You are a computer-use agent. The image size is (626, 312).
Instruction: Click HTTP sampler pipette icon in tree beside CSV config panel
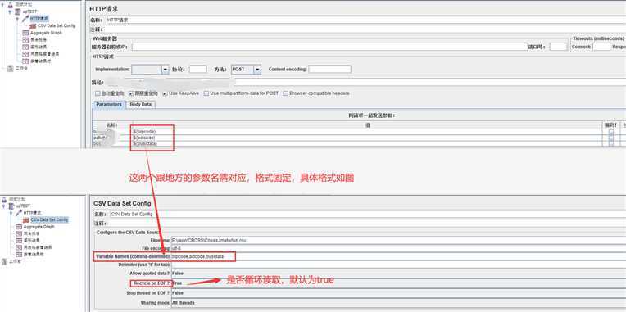coord(19,213)
